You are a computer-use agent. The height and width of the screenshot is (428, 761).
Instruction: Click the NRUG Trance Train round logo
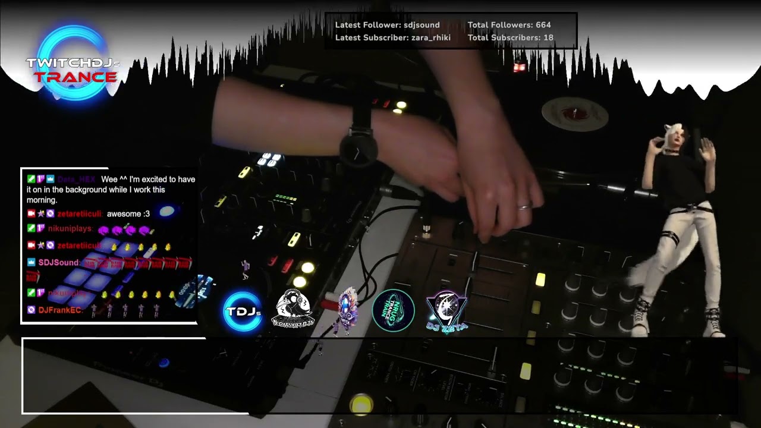393,310
